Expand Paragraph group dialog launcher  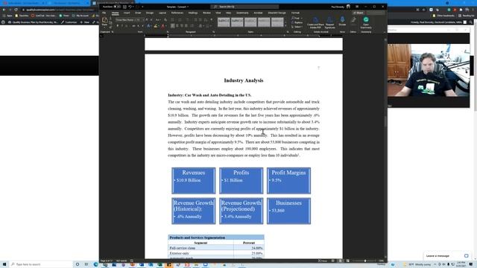click(x=214, y=31)
